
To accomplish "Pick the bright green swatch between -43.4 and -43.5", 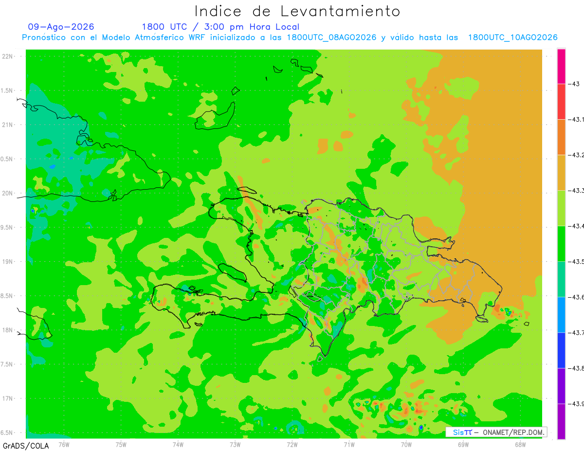I will click(x=561, y=244).
